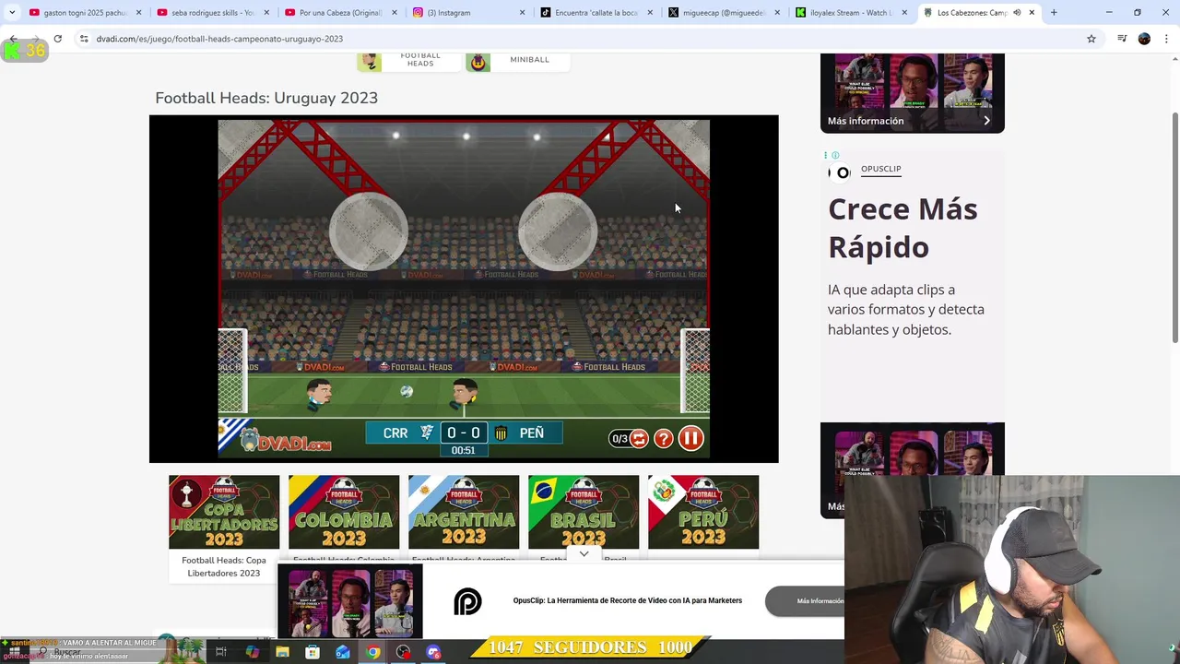Click the address bar URL
The image size is (1180, 664).
219,39
